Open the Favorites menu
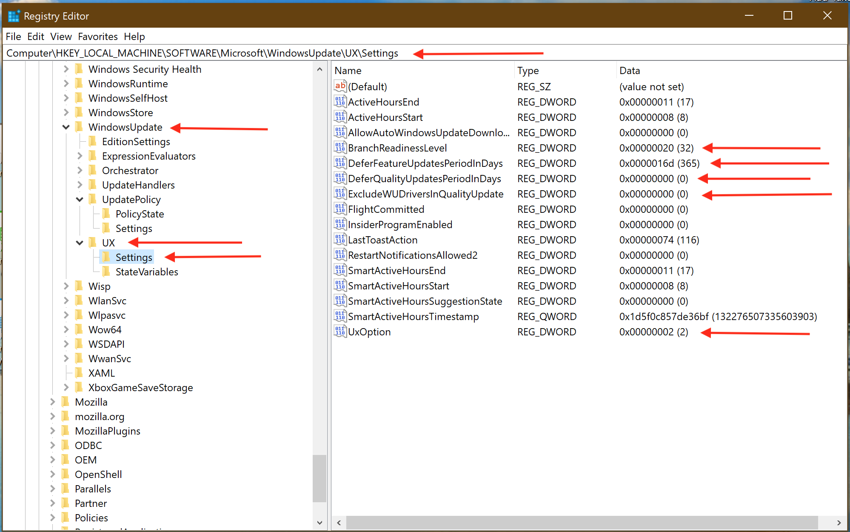Image resolution: width=850 pixels, height=532 pixels. 97,37
